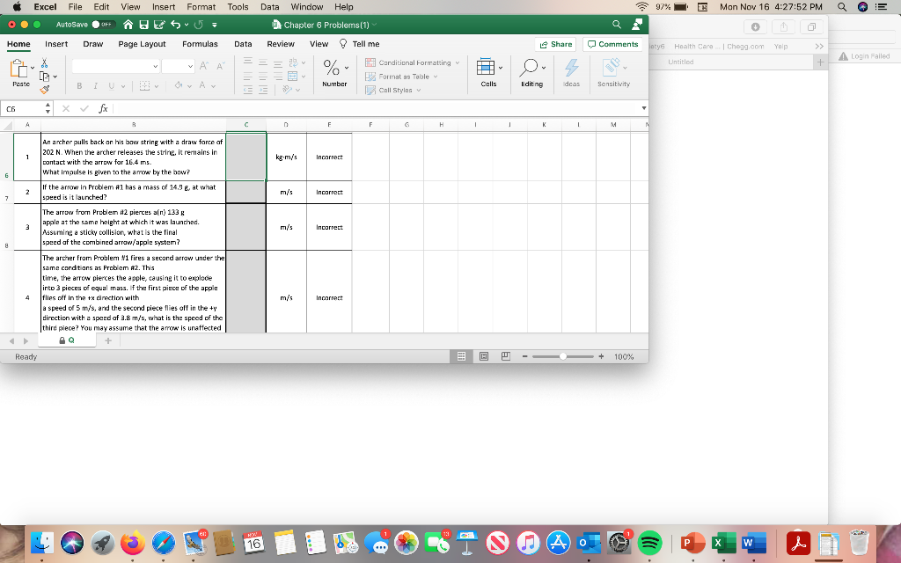Open Spotify from the Dock

point(650,542)
